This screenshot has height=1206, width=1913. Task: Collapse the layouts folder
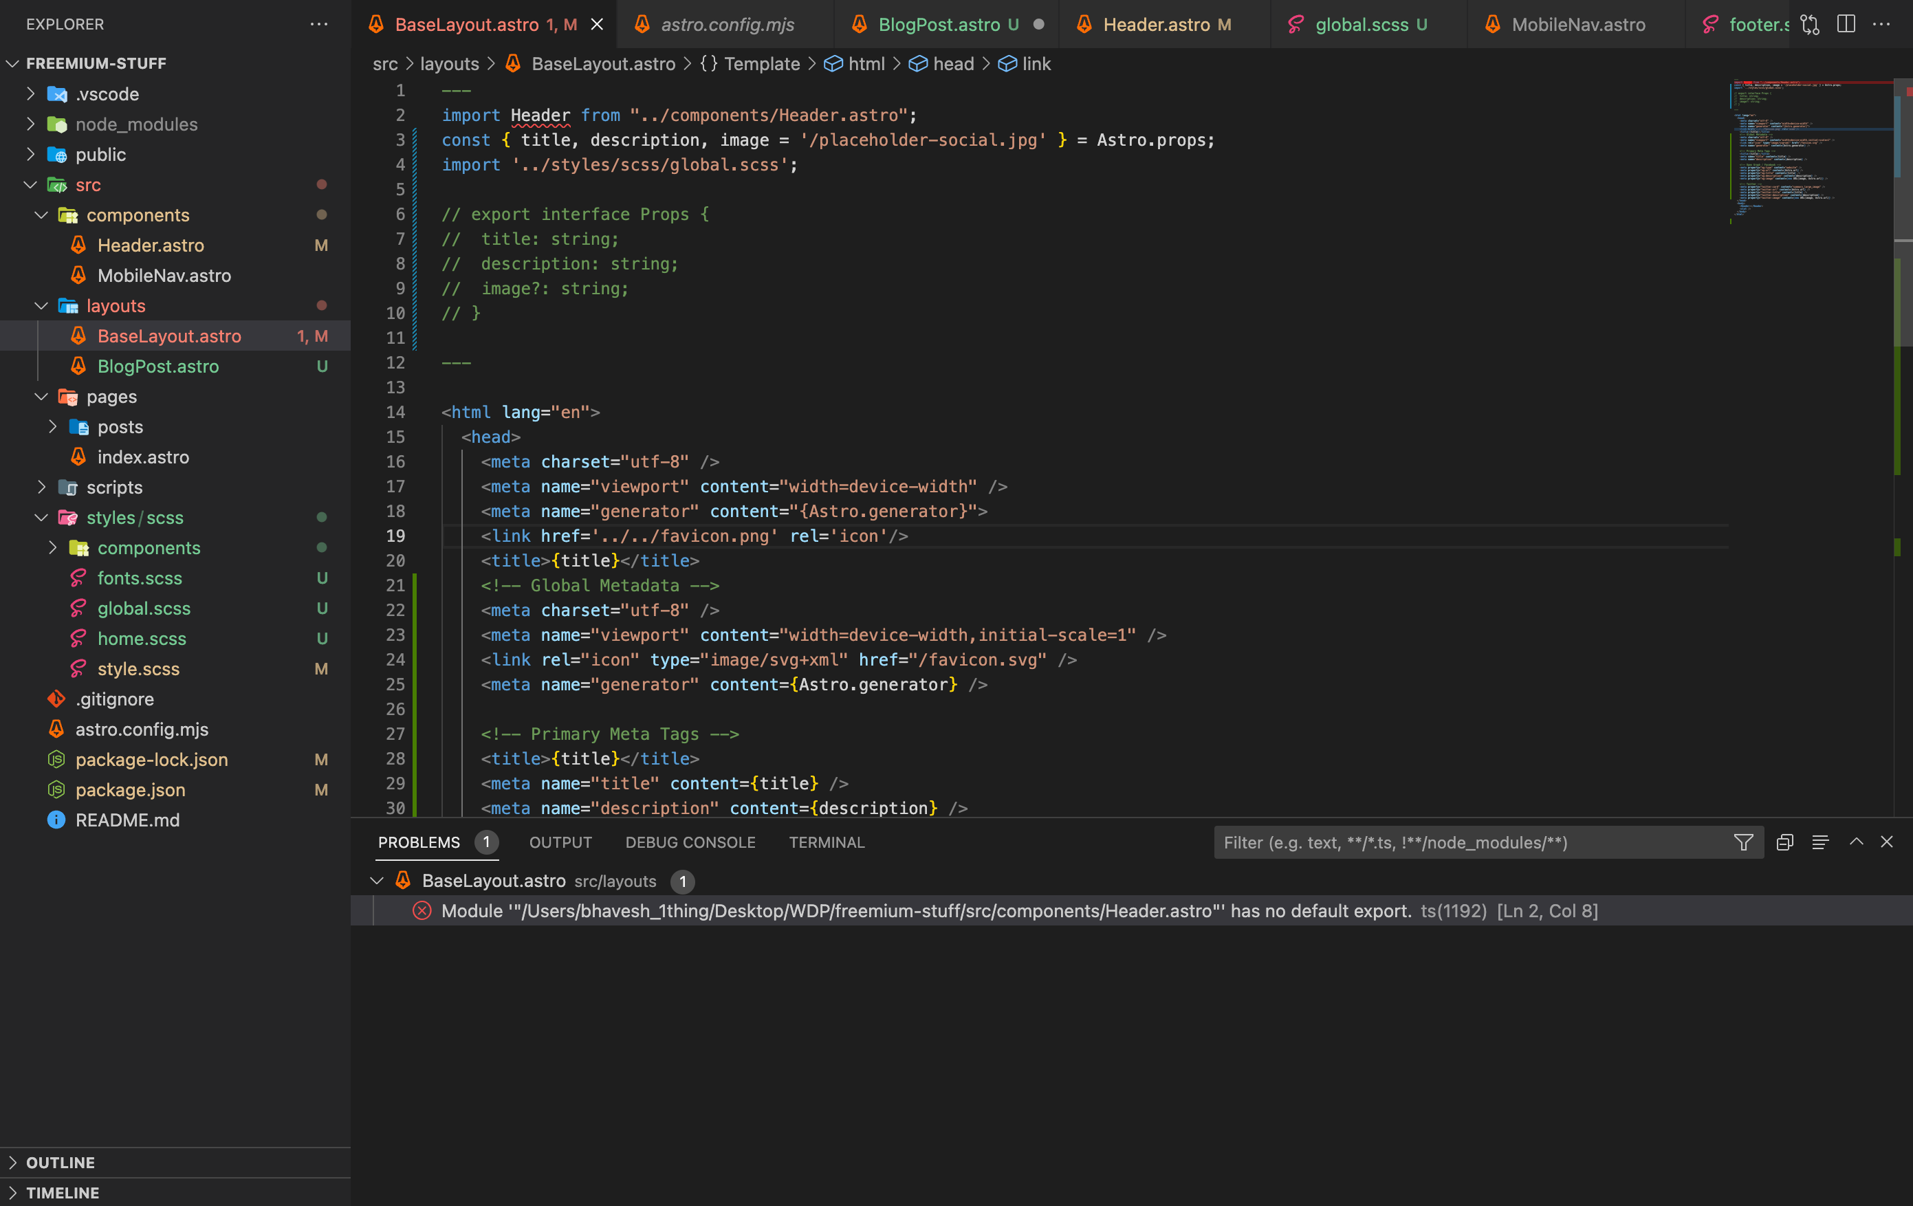pyautogui.click(x=41, y=305)
